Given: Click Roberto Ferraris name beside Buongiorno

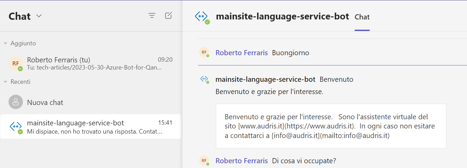Looking at the screenshot, I should click(242, 53).
